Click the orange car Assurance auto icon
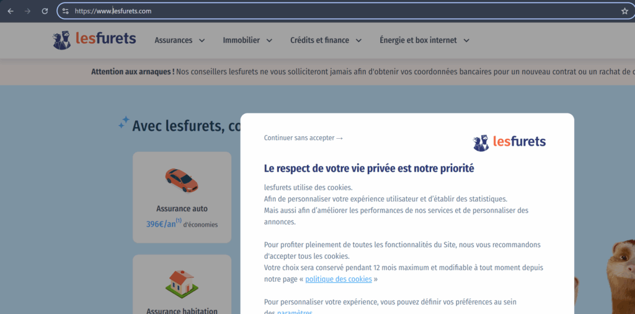Screen dimensions: 635x314 182,180
